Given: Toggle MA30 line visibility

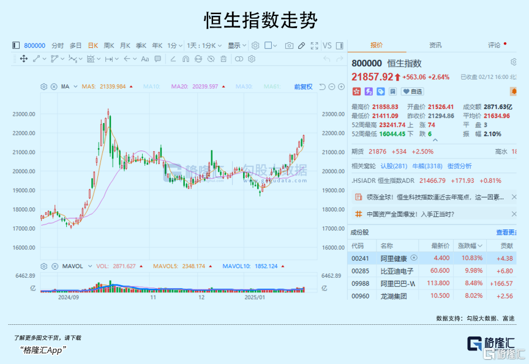Looking at the screenshot, I should click(244, 87).
